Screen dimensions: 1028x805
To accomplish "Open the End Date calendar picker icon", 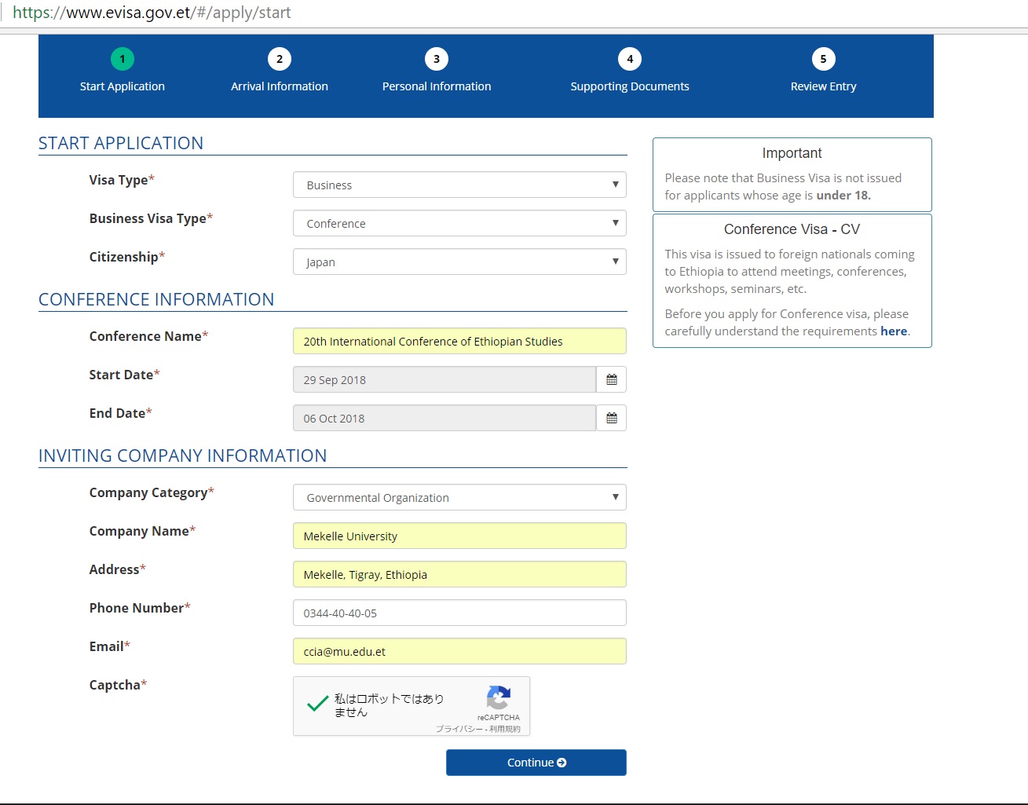I will coord(611,419).
